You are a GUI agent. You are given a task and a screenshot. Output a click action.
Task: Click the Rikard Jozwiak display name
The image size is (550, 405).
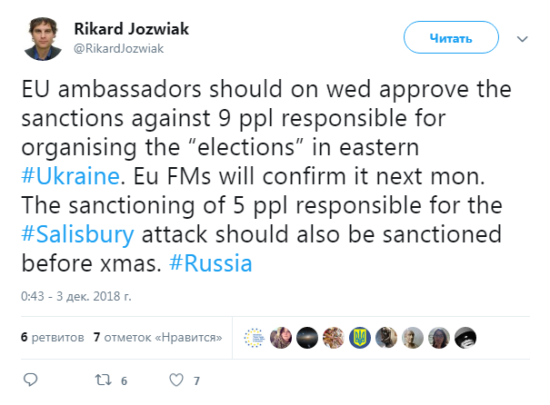tap(132, 30)
